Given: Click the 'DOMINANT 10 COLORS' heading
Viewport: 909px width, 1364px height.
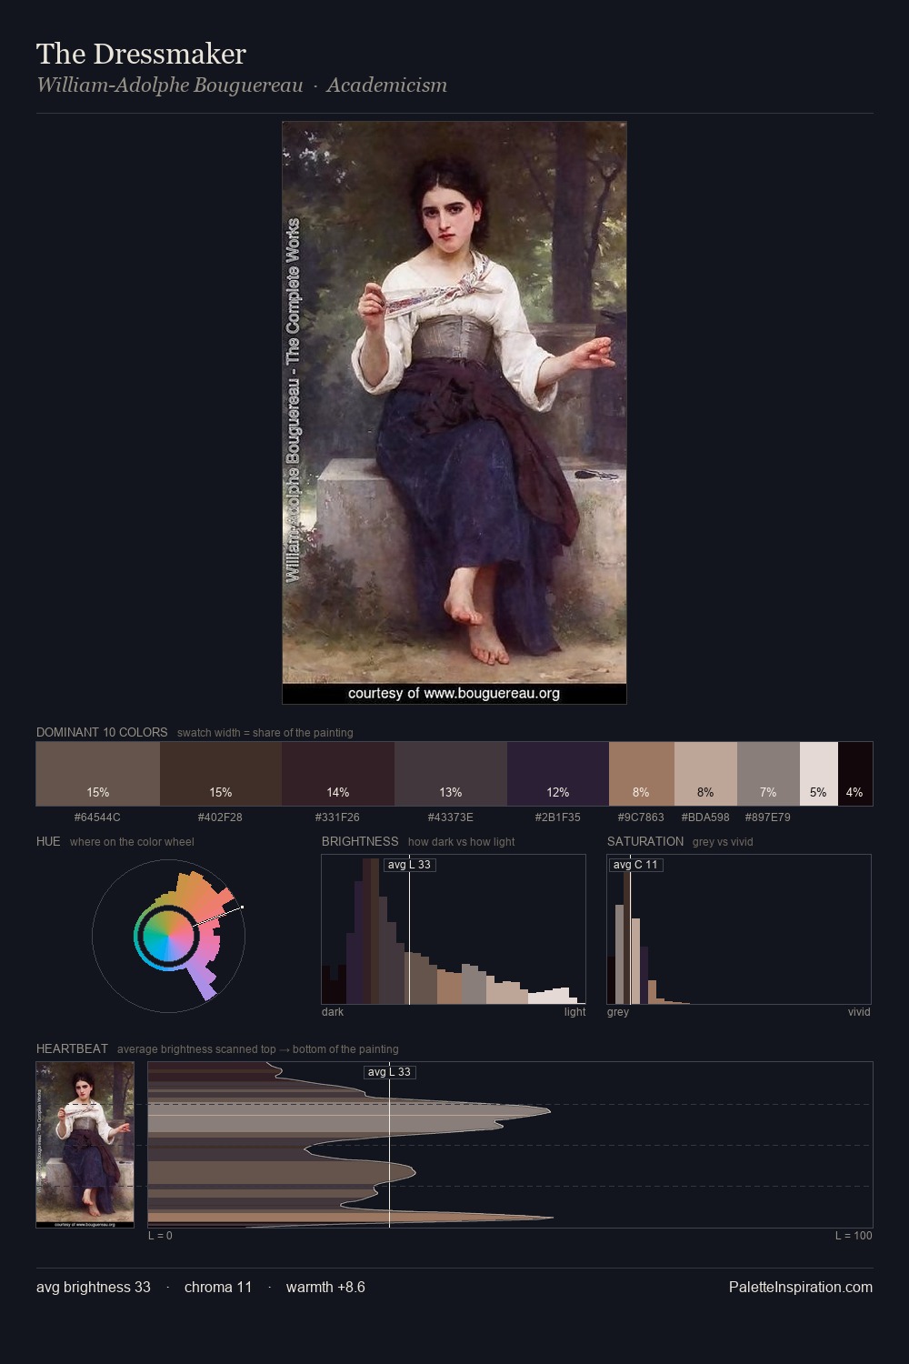Looking at the screenshot, I should pos(102,732).
